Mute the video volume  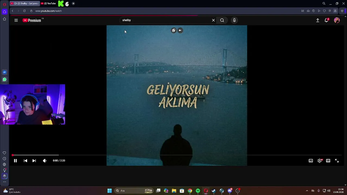click(x=45, y=161)
